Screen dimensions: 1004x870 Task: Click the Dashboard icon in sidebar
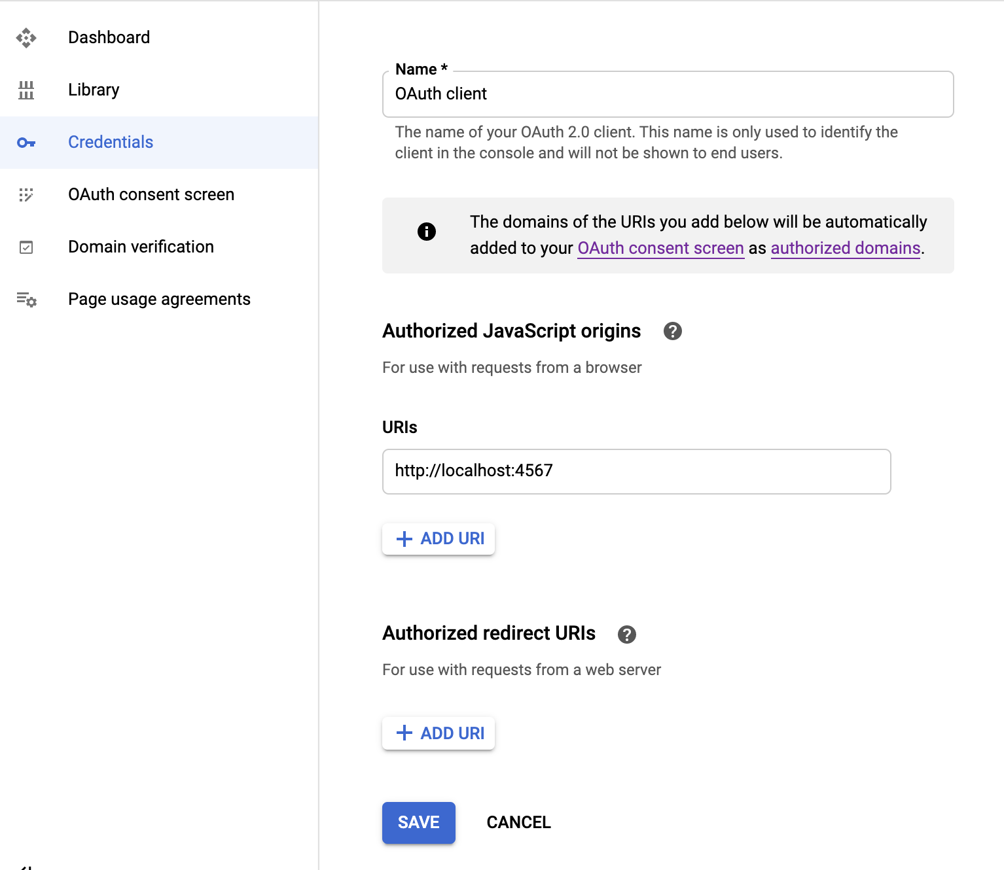[x=26, y=38]
